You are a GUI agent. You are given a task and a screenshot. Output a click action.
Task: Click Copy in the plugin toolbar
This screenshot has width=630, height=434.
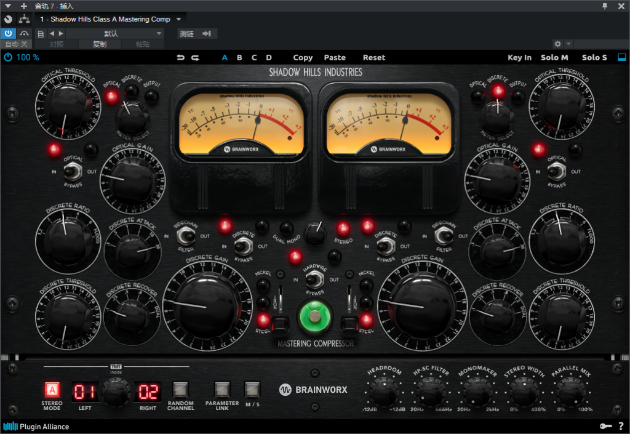pos(303,57)
